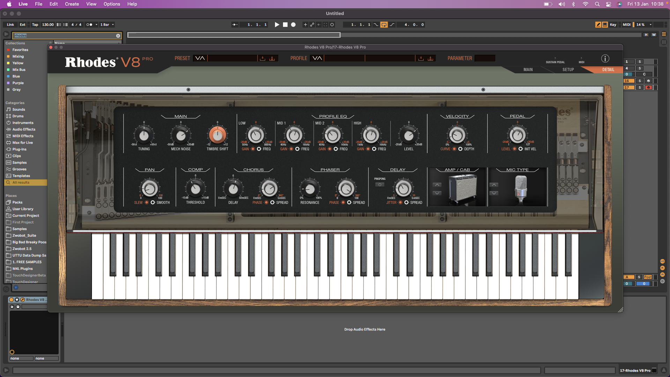
Task: Click the Tap tempo button
Action: click(x=35, y=25)
